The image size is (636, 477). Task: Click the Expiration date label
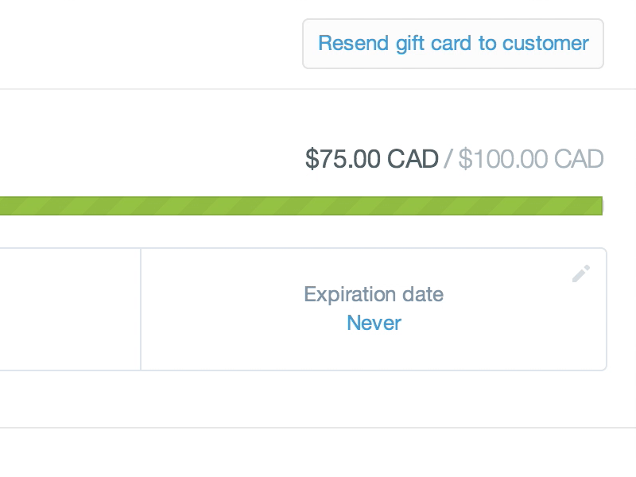coord(373,294)
